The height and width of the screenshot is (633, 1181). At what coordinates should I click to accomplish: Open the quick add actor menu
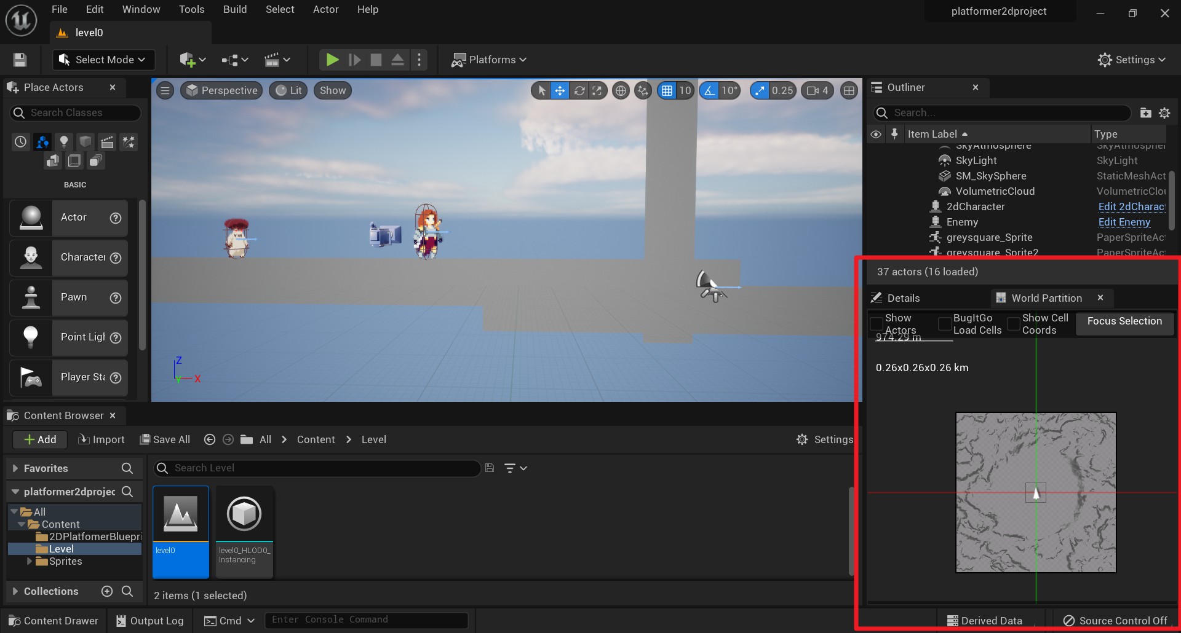193,60
